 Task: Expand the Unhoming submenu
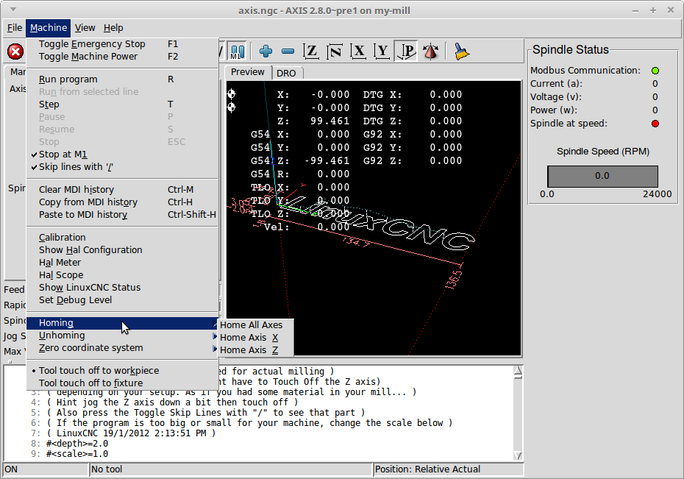[122, 336]
